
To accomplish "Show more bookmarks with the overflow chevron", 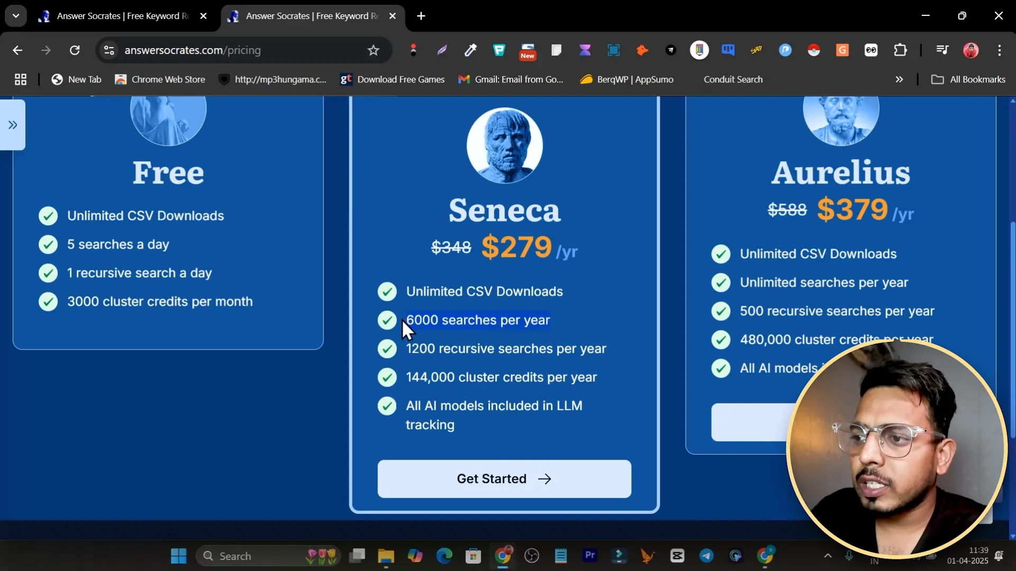I will coord(899,79).
